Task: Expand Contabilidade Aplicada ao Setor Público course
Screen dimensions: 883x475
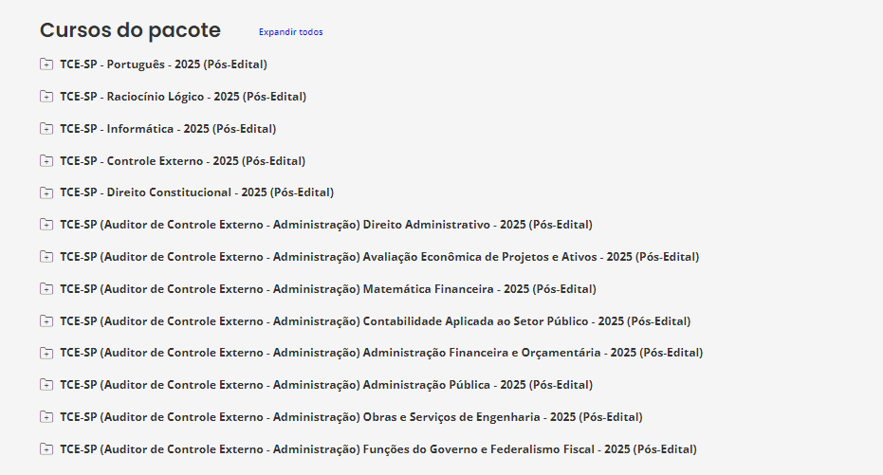Action: pos(46,321)
